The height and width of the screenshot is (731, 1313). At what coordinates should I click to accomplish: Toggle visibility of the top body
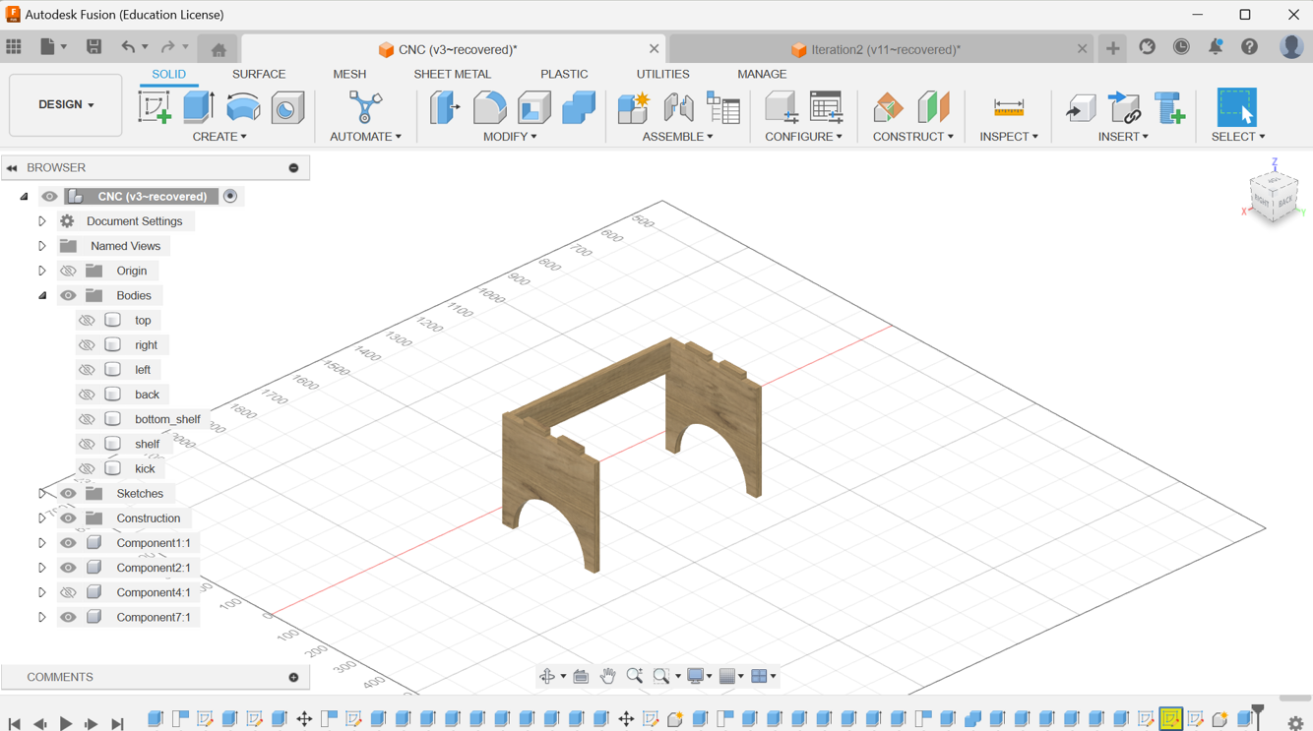pos(87,320)
